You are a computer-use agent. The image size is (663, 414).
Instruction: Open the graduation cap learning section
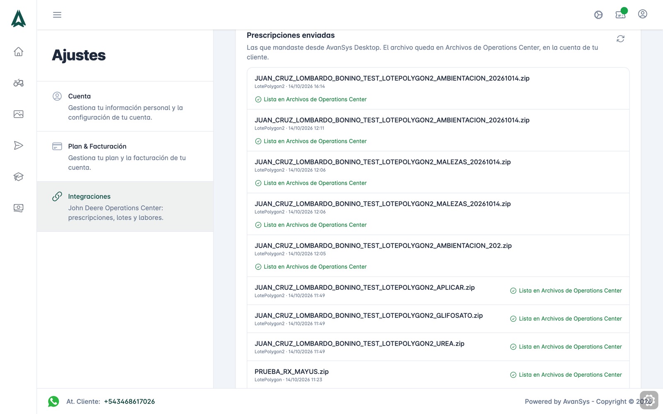pyautogui.click(x=18, y=177)
